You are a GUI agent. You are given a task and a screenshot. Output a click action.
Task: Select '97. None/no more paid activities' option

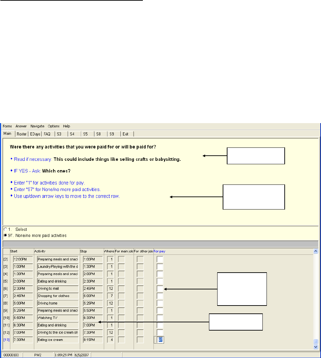tap(5, 235)
